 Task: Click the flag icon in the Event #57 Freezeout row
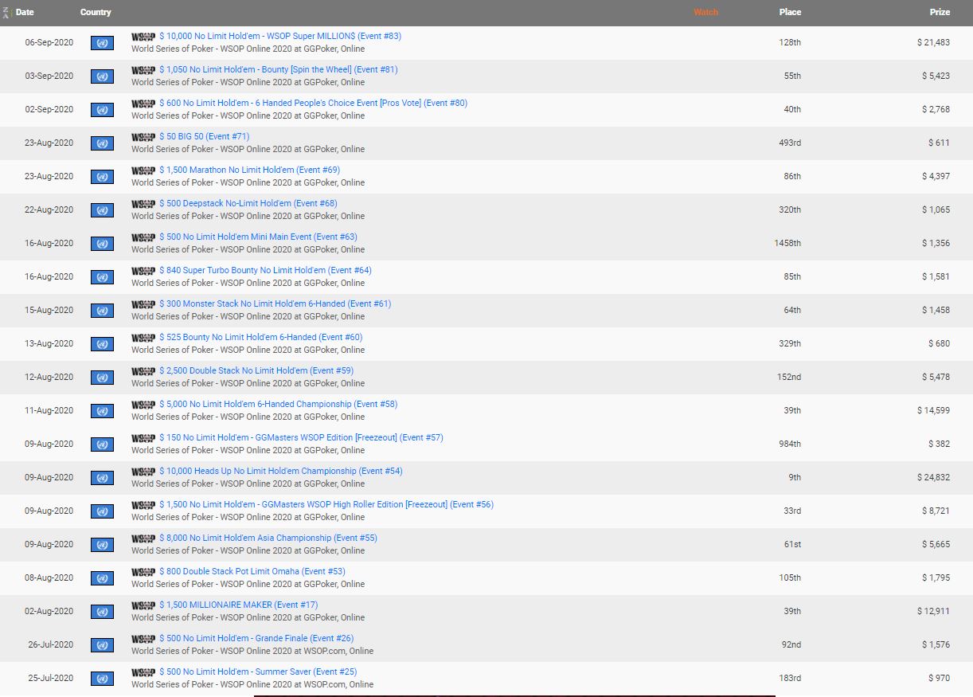102,444
